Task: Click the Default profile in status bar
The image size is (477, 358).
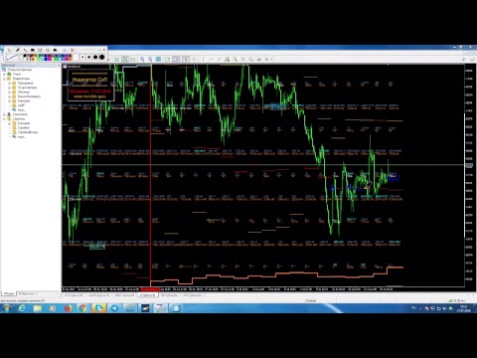Action: pos(311,300)
